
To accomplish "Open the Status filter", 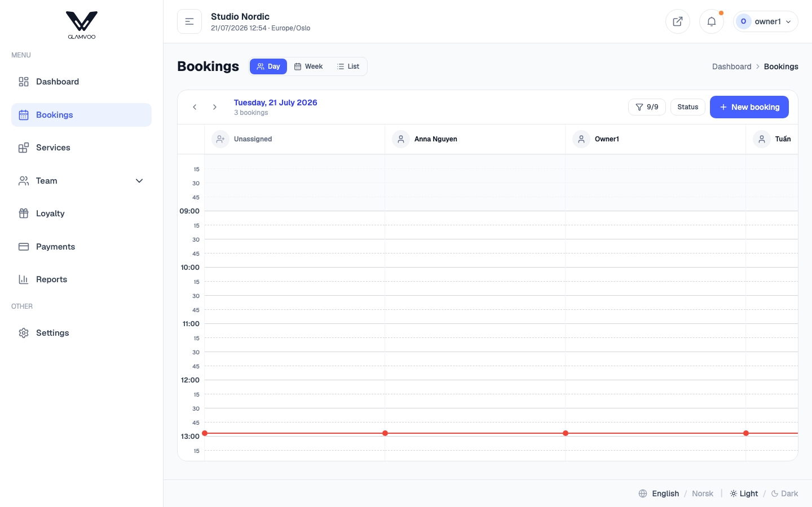I will coord(688,107).
